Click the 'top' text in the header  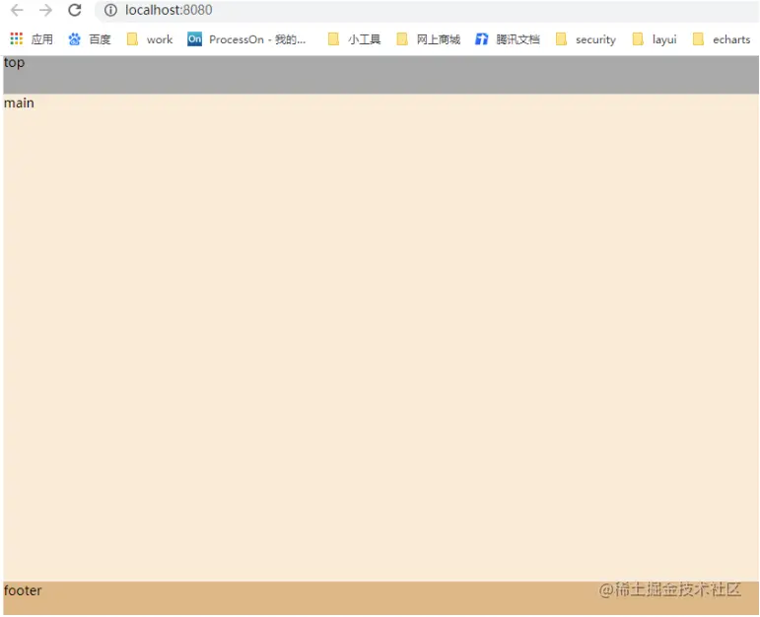[14, 63]
